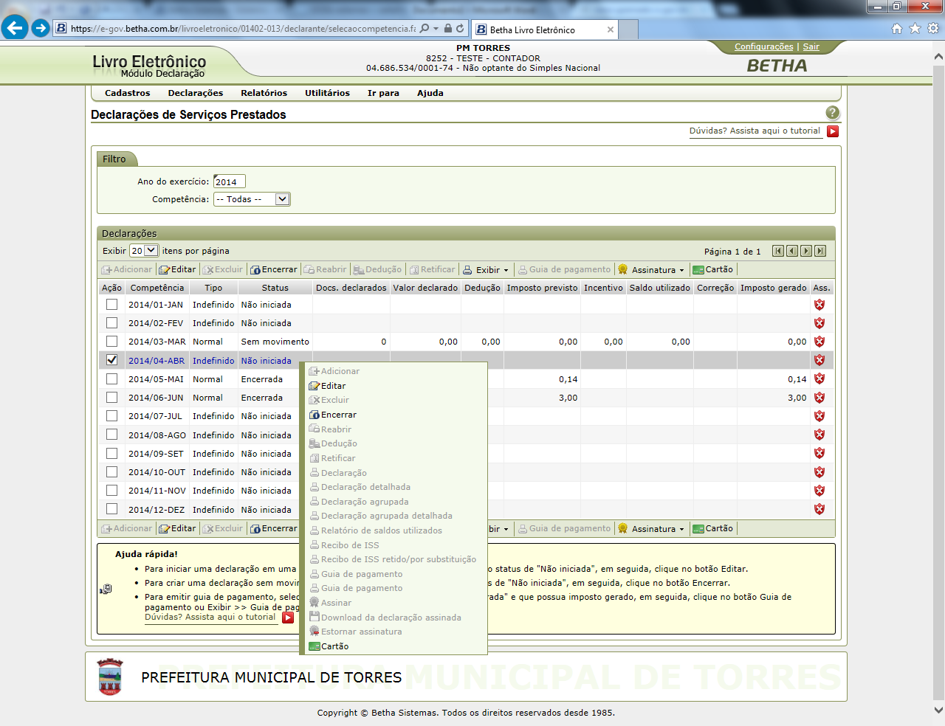Screen dimensions: 945x726
Task: Click top 'Dúvidas? Assista aqui o tutorial' link
Action: (x=755, y=131)
